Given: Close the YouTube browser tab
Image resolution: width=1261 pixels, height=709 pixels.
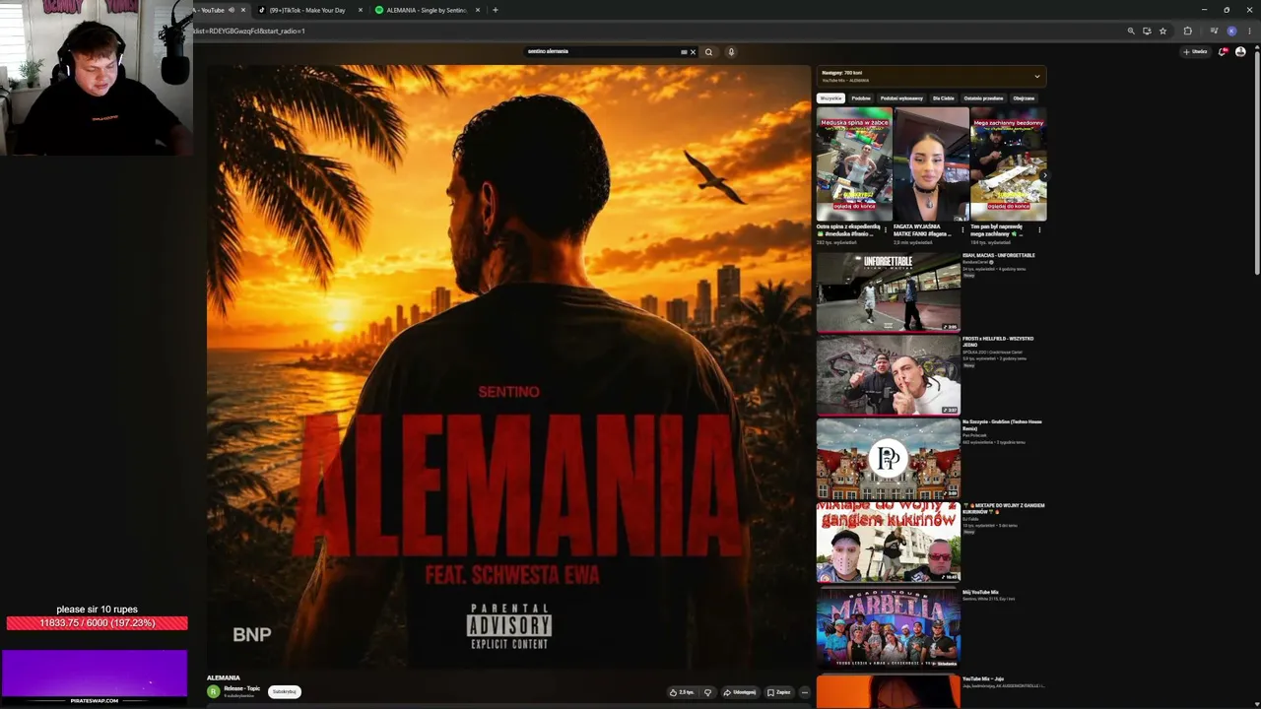Looking at the screenshot, I should coord(243,10).
